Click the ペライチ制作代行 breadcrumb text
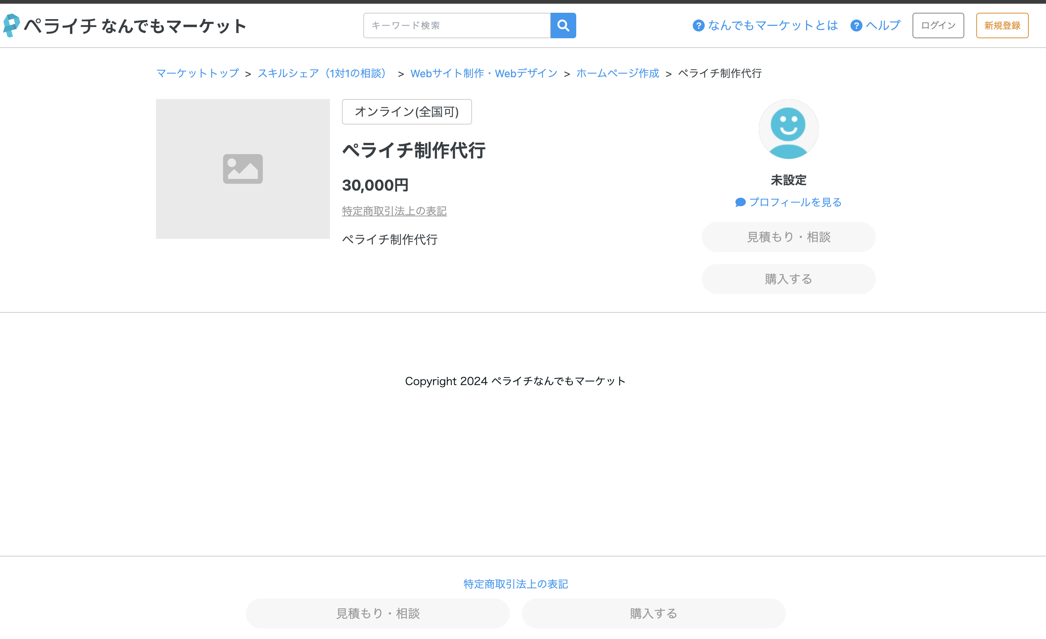The image size is (1046, 639). (719, 73)
